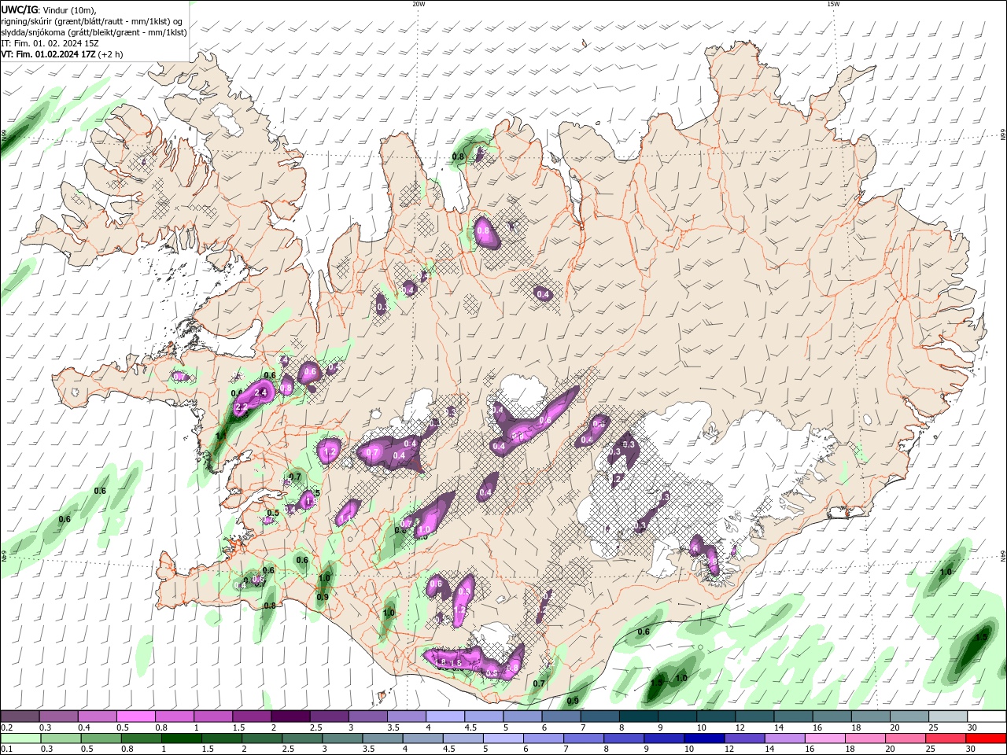Image resolution: width=1007 pixels, height=755 pixels.
Task: Pick the slate blue 6 snow-scale swatch
Action: click(x=562, y=716)
